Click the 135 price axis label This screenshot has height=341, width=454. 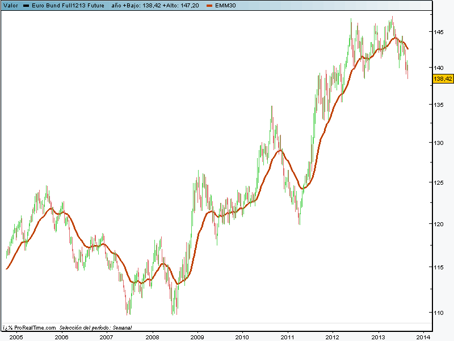[x=439, y=105]
